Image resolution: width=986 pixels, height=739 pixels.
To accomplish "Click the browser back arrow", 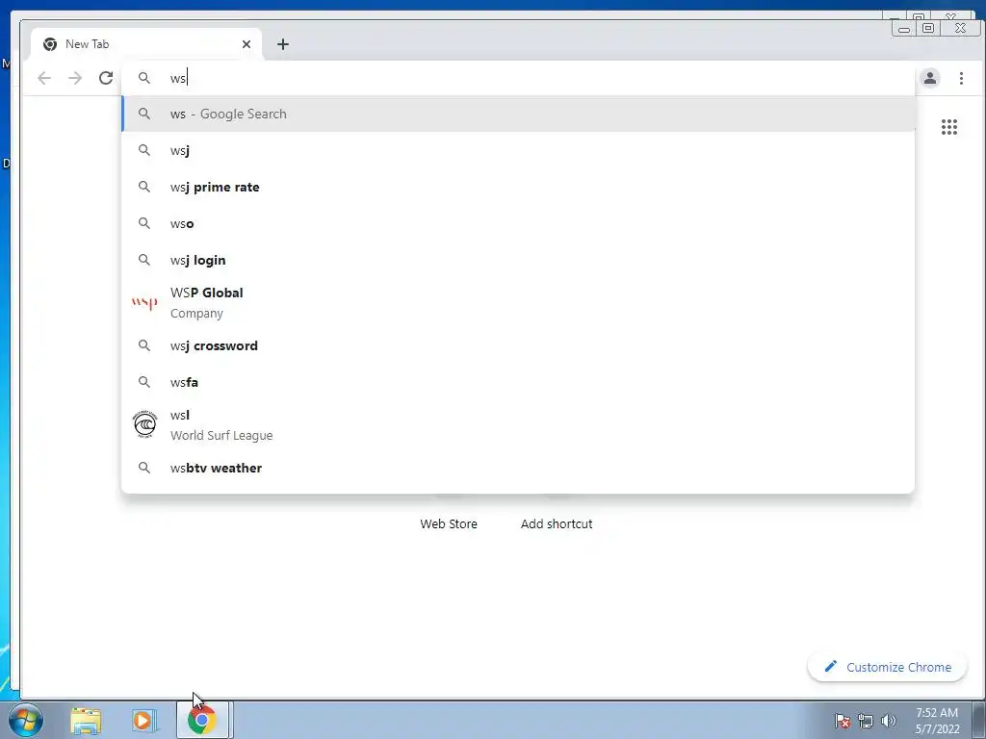I will pos(44,78).
